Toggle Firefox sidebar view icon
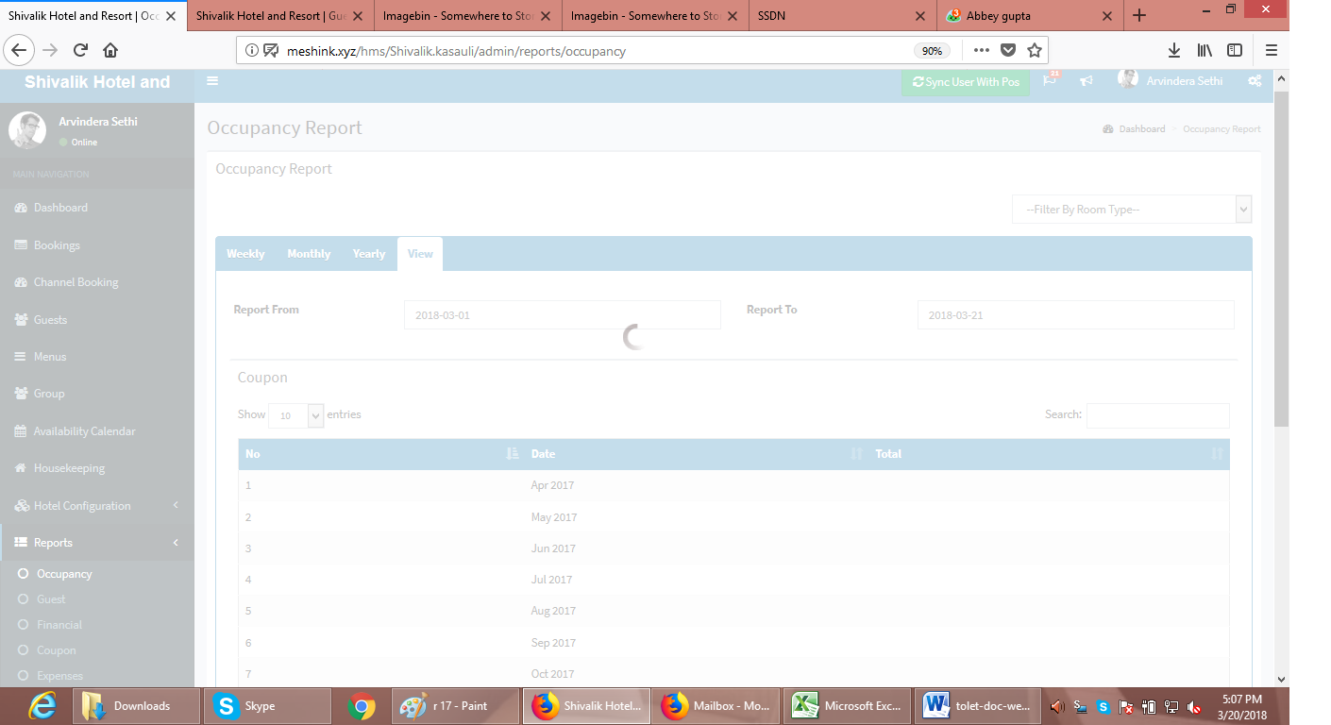The width and height of the screenshot is (1331, 725). (x=1234, y=50)
